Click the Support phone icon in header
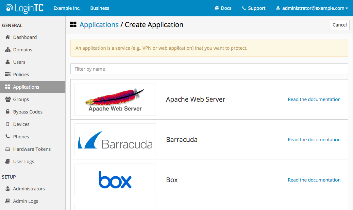 coord(244,8)
